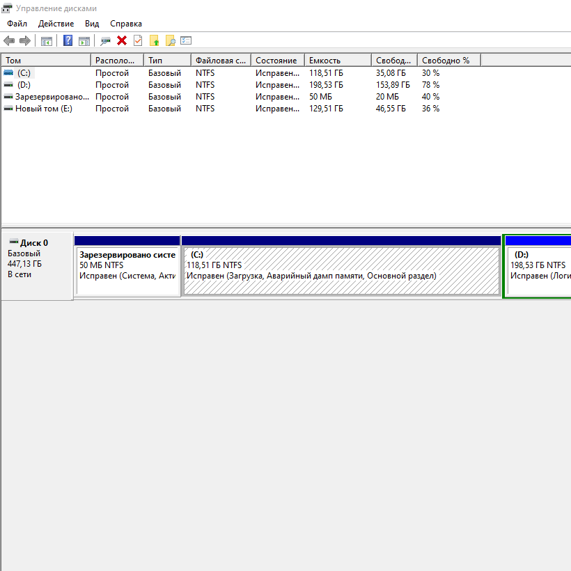Click the folder with green up arrow icon
Image resolution: width=571 pixels, height=571 pixels.
tap(155, 40)
